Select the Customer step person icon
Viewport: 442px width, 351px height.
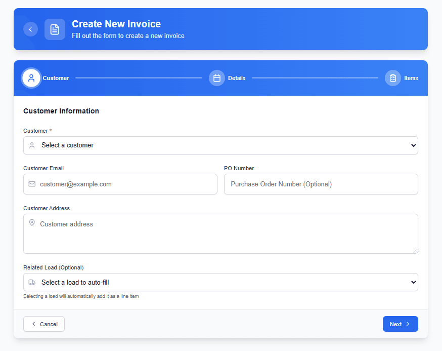[x=31, y=78]
